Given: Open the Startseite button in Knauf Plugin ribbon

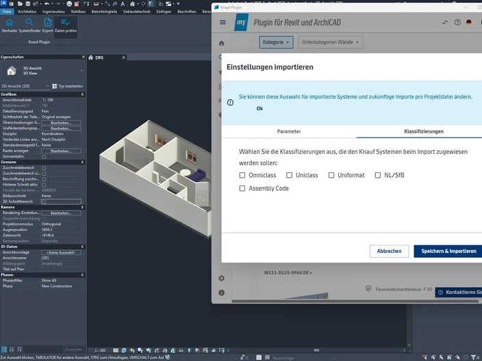Looking at the screenshot, I should tap(9, 25).
